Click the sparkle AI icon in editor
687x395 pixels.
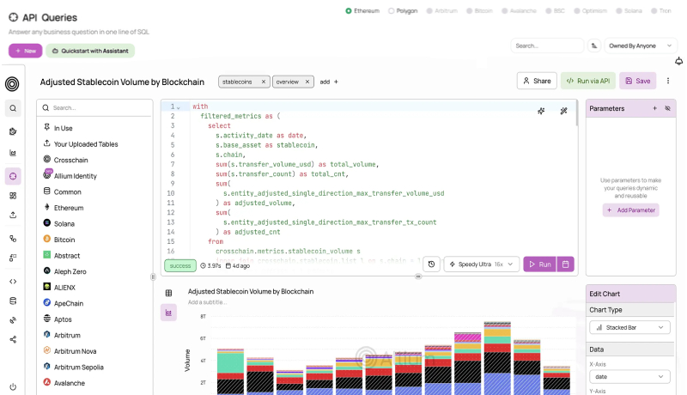tap(541, 111)
